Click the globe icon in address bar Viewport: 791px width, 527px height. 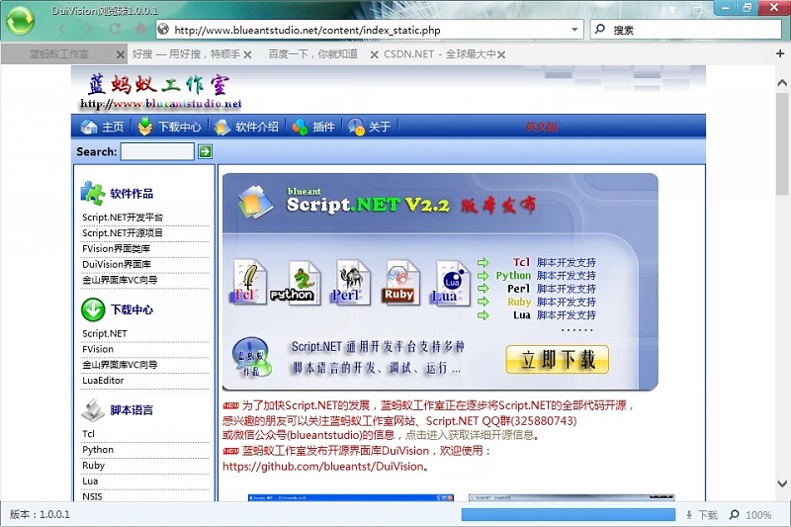[163, 30]
